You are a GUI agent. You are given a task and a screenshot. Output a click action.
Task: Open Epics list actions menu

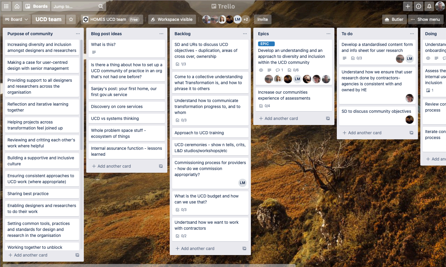(x=328, y=34)
